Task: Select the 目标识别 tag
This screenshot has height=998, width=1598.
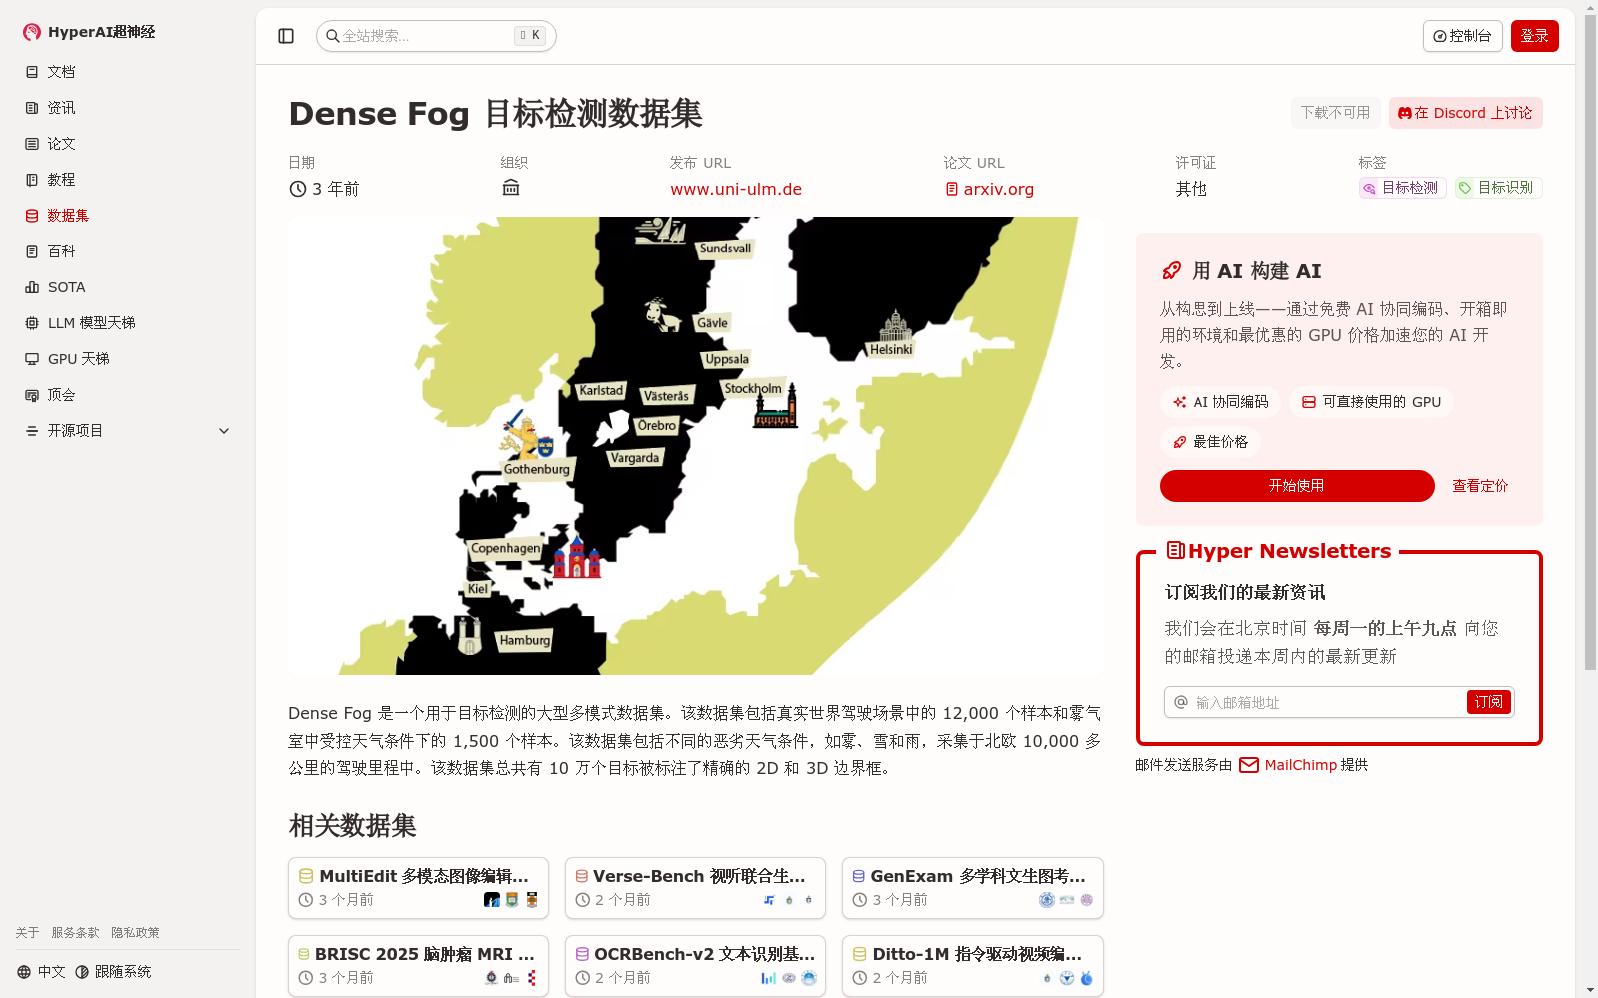Action: [1498, 188]
